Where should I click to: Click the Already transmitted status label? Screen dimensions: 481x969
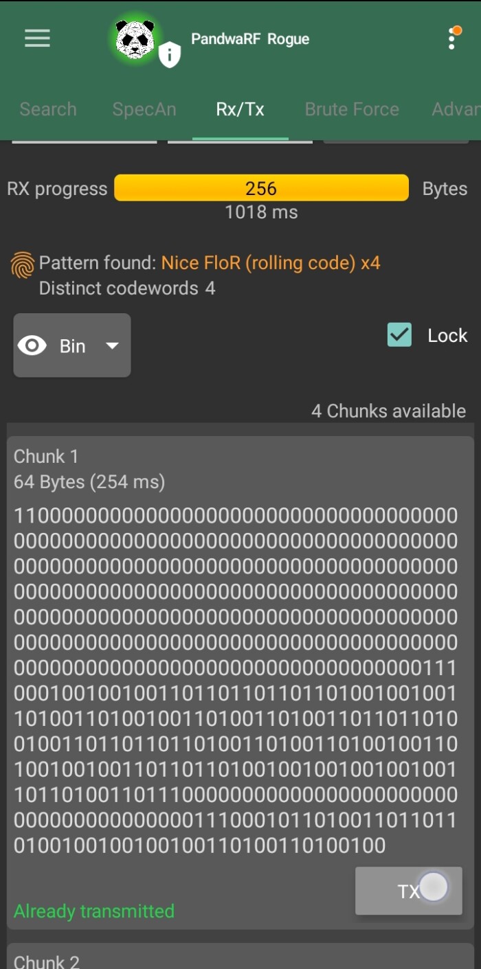tap(91, 911)
